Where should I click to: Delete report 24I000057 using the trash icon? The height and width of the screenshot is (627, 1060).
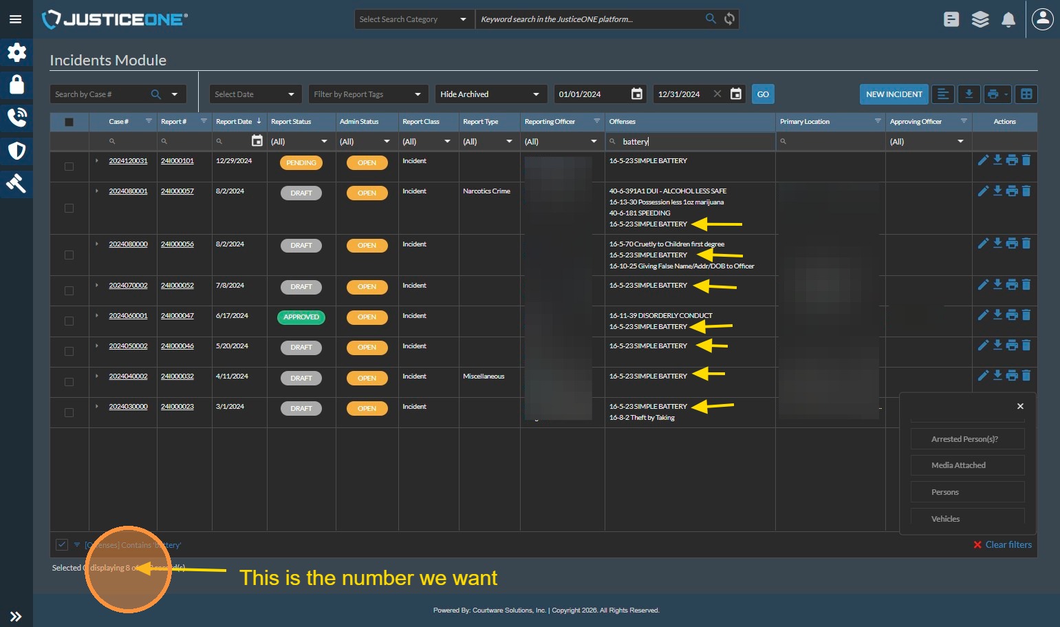pyautogui.click(x=1026, y=191)
